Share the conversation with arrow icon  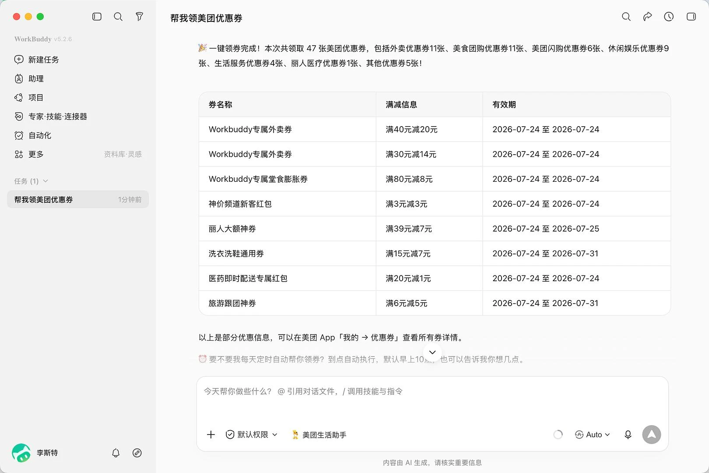click(x=648, y=17)
